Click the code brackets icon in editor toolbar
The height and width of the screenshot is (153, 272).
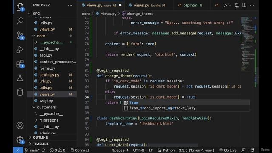click(x=217, y=5)
